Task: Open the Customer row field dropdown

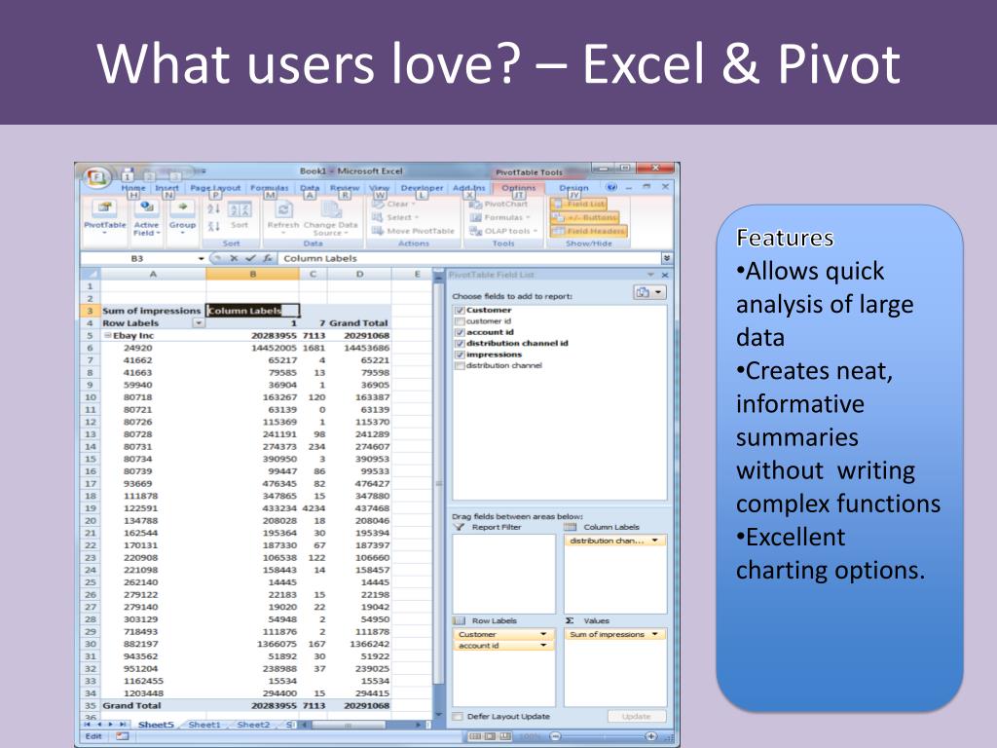Action: [543, 634]
